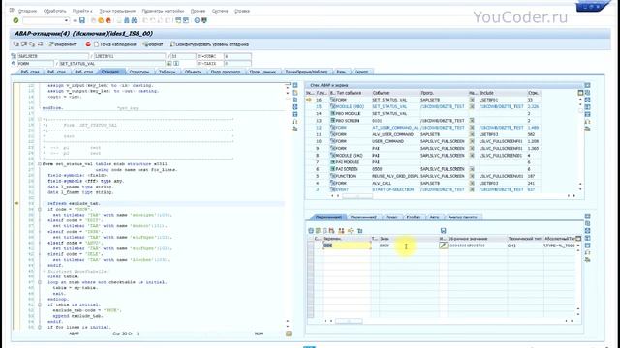
Task: Open the Система menu
Action: pos(220,11)
